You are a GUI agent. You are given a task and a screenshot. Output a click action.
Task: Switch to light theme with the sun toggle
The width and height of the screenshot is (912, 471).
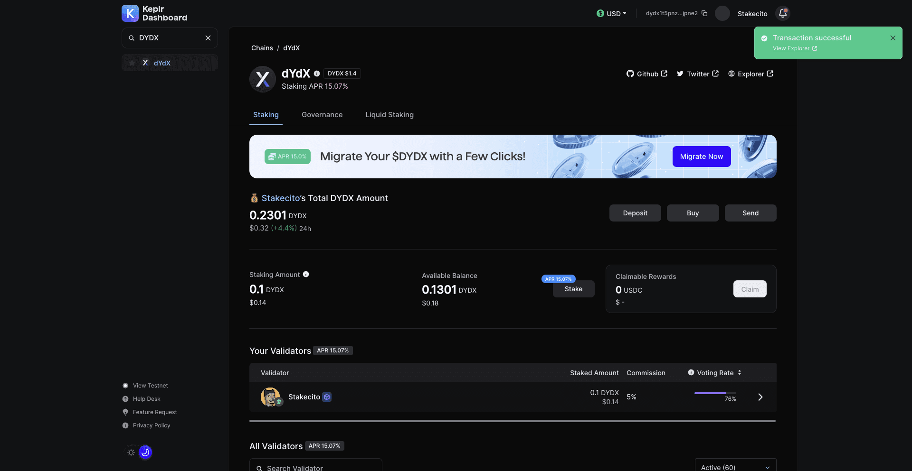(x=131, y=453)
